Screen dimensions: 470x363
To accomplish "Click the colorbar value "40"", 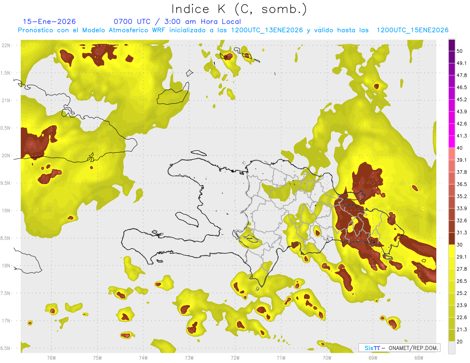I will click(x=460, y=148).
